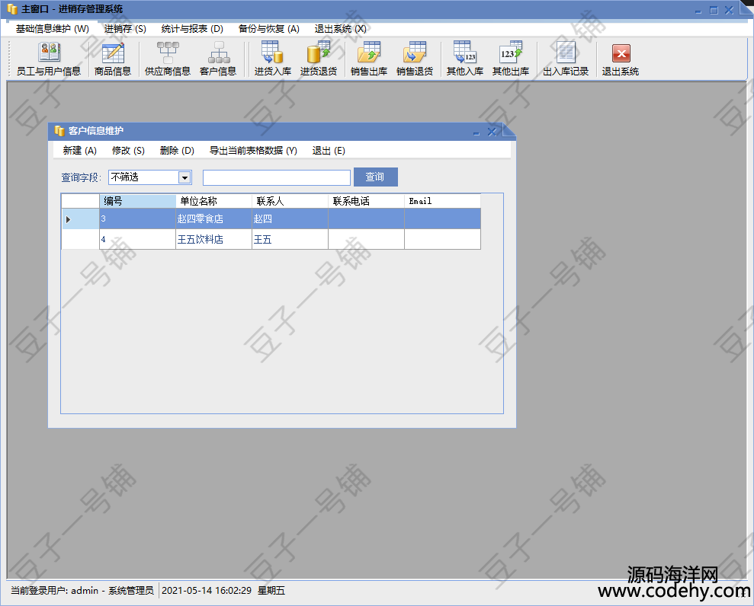754x606 pixels.
Task: Open the 基础信息维护 (W) menu
Action: (53, 29)
